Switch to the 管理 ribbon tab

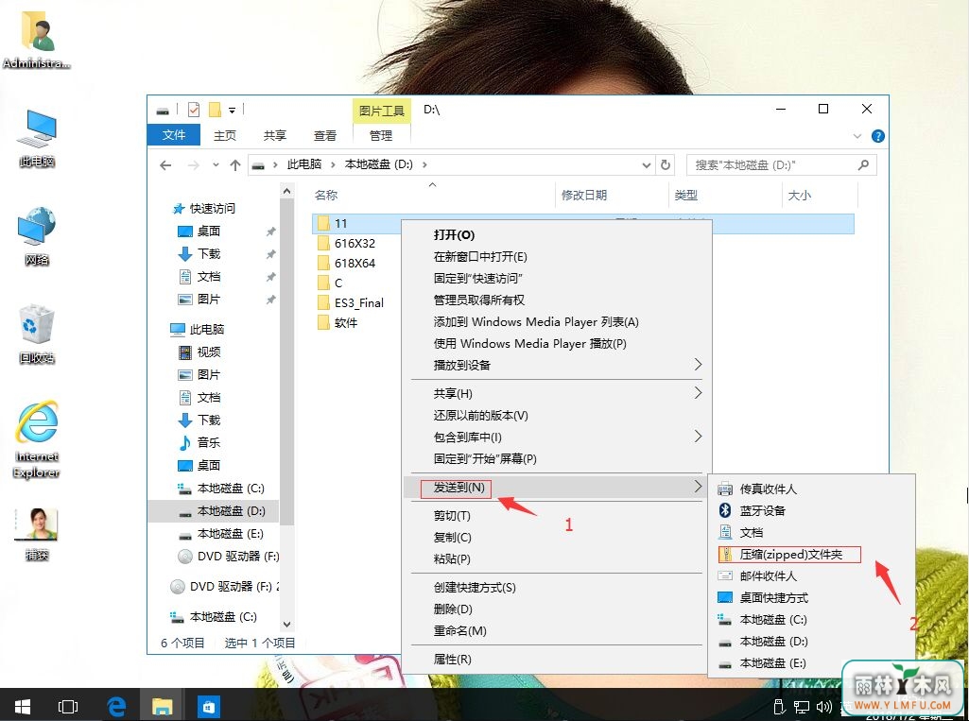pyautogui.click(x=381, y=135)
